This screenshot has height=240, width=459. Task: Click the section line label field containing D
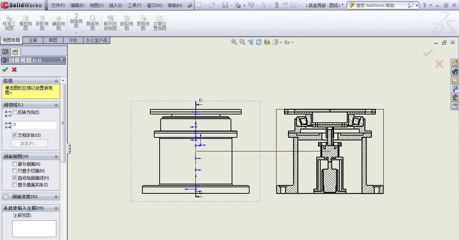34,125
